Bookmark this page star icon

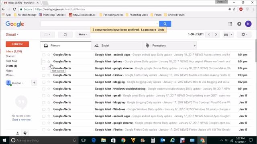[x=235, y=9]
